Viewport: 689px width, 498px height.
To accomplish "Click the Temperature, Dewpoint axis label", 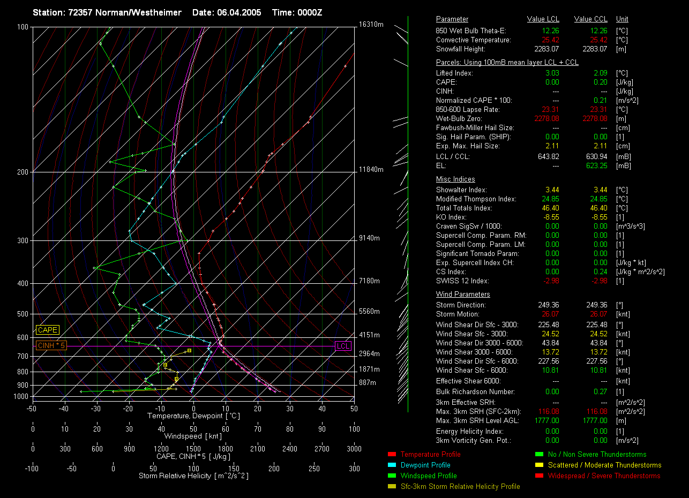I will click(x=193, y=416).
